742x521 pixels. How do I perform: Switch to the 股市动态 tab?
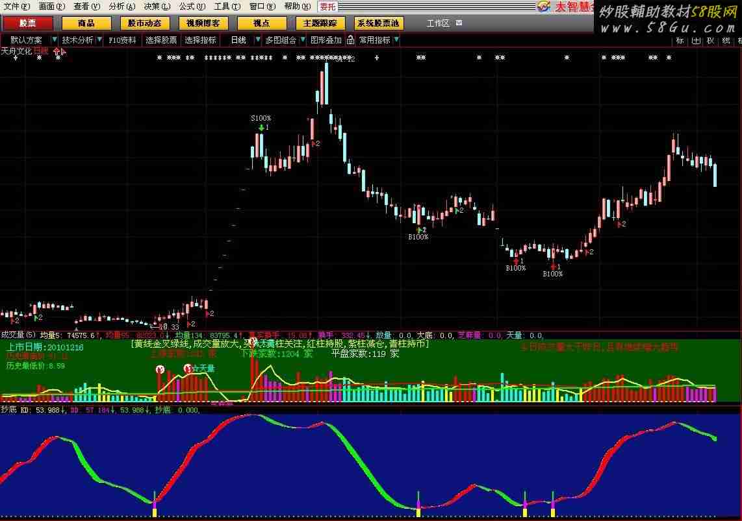click(145, 23)
